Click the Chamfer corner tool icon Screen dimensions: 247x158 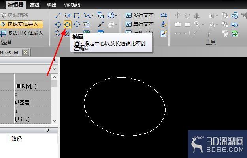coord(211,33)
